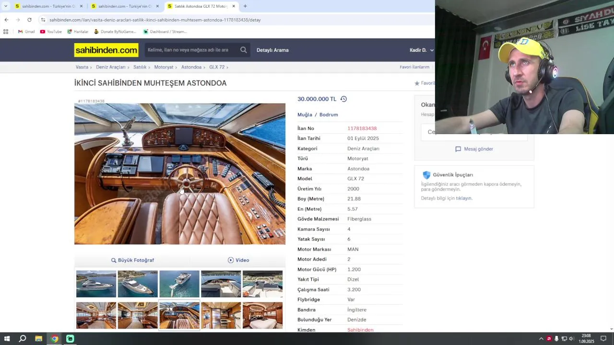
Task: Open Windows taskbar search
Action: [x=22, y=339]
